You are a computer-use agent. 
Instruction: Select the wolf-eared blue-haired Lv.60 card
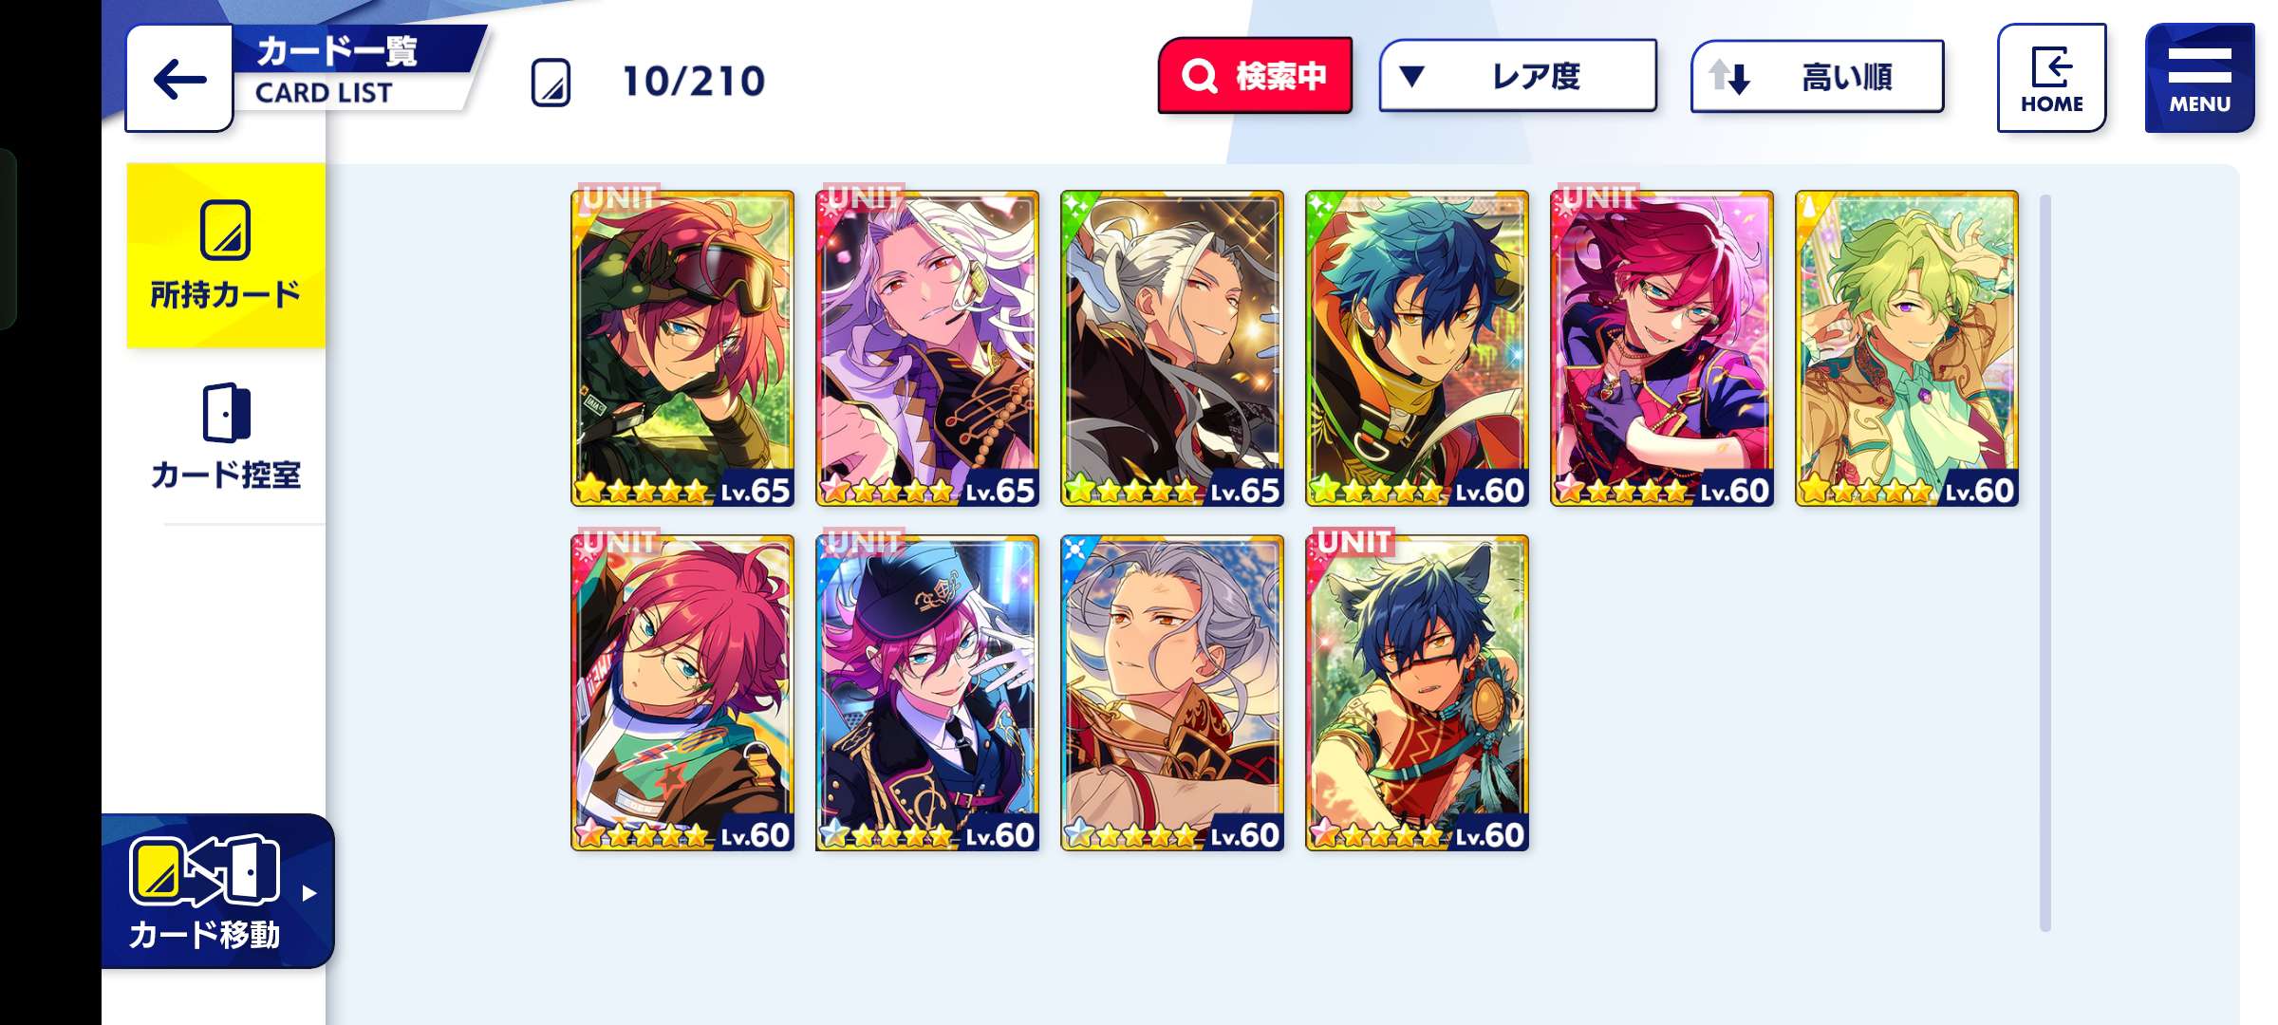coord(1417,693)
